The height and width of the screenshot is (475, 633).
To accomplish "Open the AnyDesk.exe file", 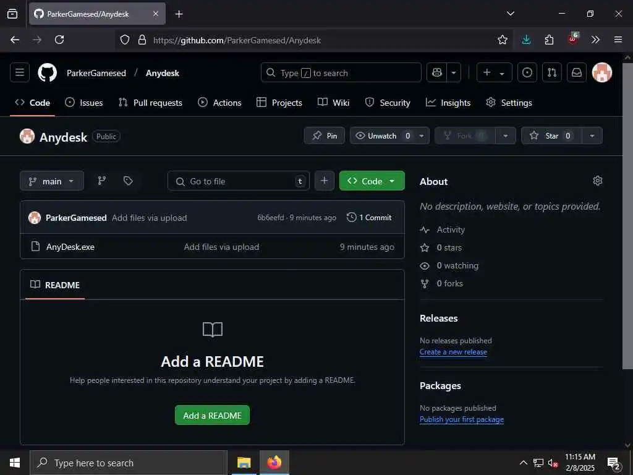I will (x=70, y=247).
